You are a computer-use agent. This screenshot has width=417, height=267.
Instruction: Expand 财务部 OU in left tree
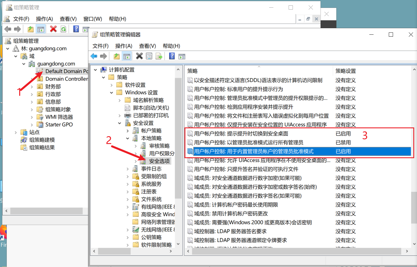32,87
